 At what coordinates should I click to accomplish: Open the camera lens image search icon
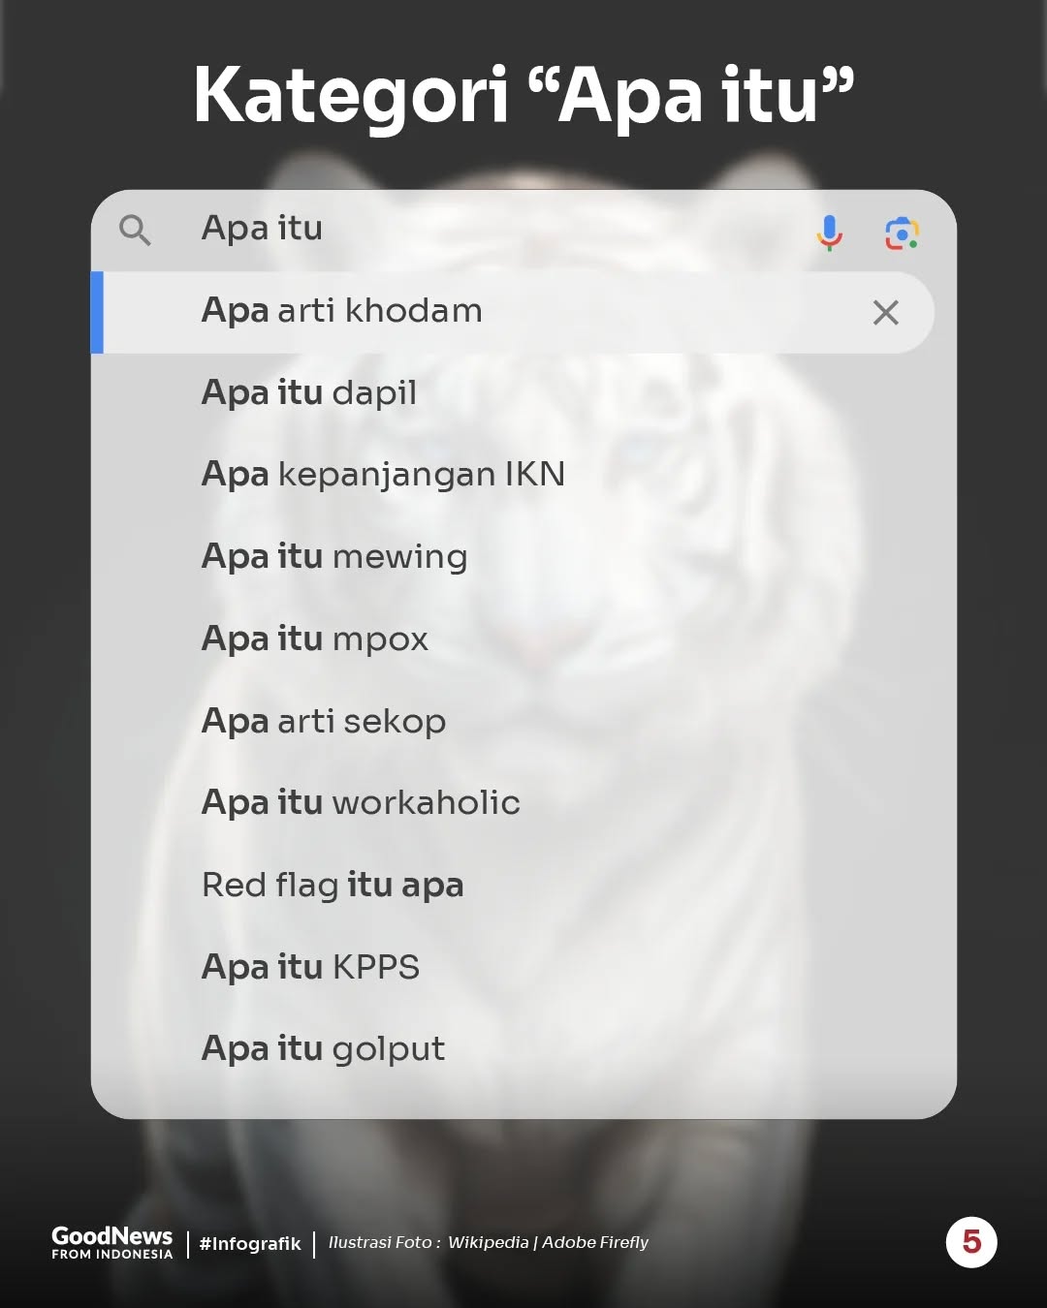coord(902,234)
